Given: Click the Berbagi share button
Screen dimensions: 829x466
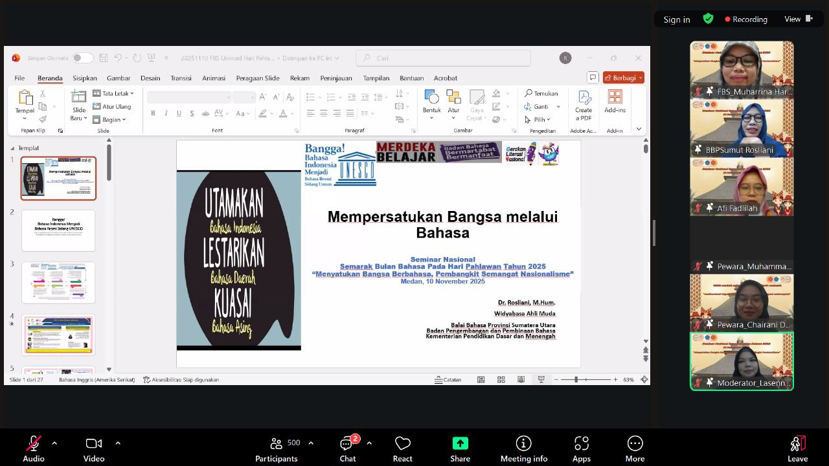Looking at the screenshot, I should [623, 78].
